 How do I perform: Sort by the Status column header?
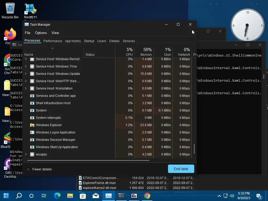(100, 52)
